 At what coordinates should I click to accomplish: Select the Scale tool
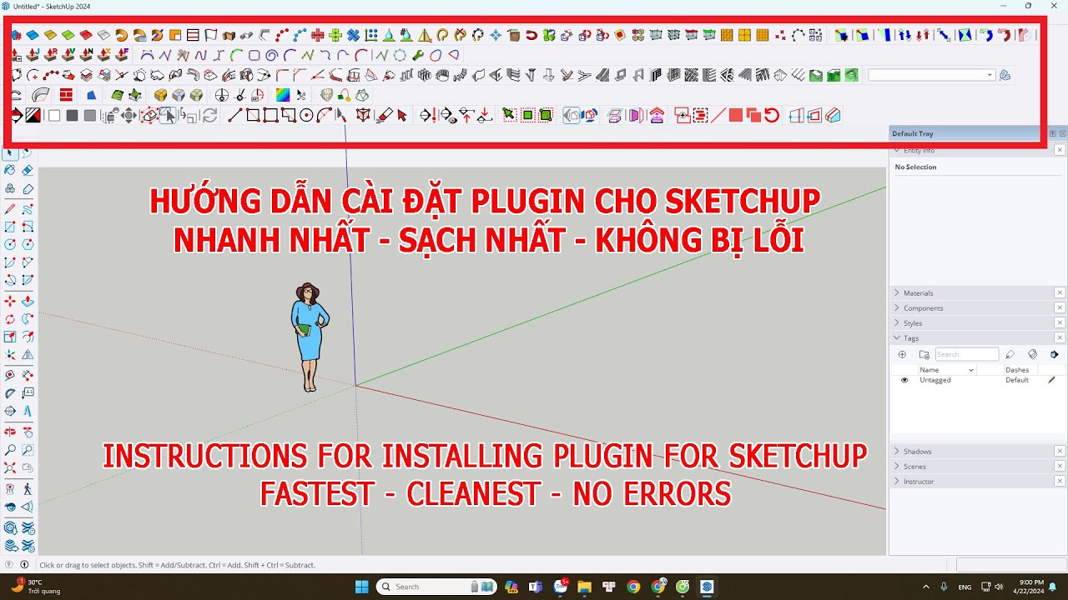[10, 337]
